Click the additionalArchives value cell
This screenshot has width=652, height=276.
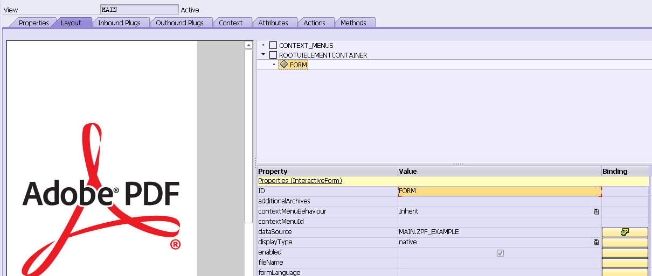click(500, 201)
